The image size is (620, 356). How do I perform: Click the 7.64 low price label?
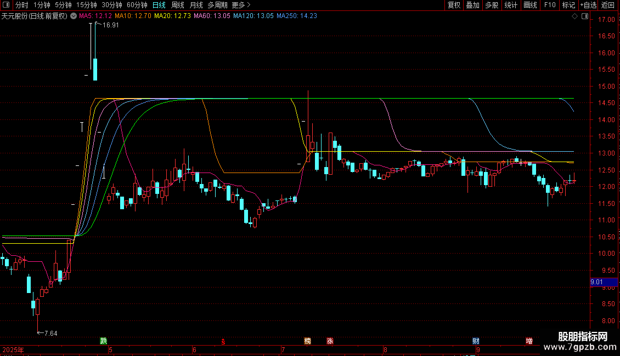click(51, 334)
